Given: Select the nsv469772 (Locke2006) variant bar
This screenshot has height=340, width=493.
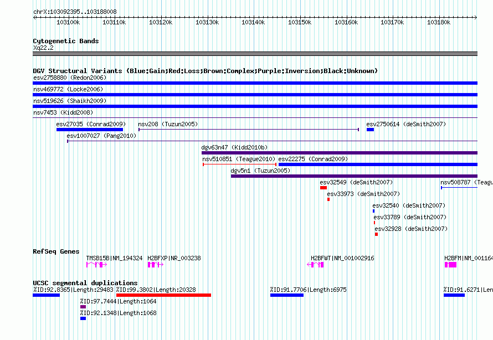Looking at the screenshot, I should tap(255, 95).
